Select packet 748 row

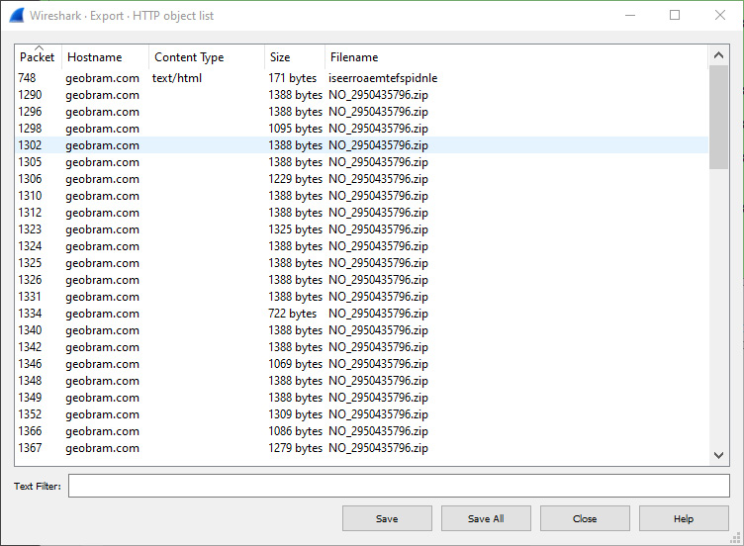[361, 78]
